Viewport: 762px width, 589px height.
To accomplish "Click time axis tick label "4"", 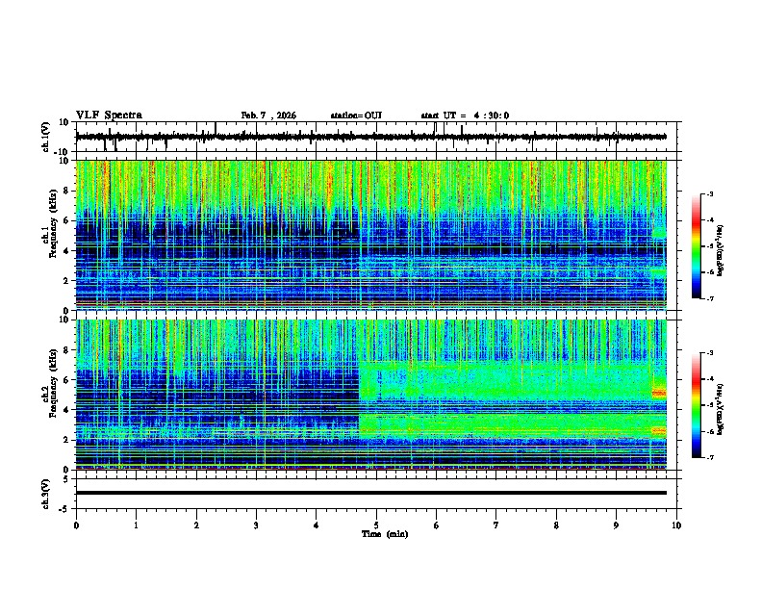I will click(x=317, y=525).
